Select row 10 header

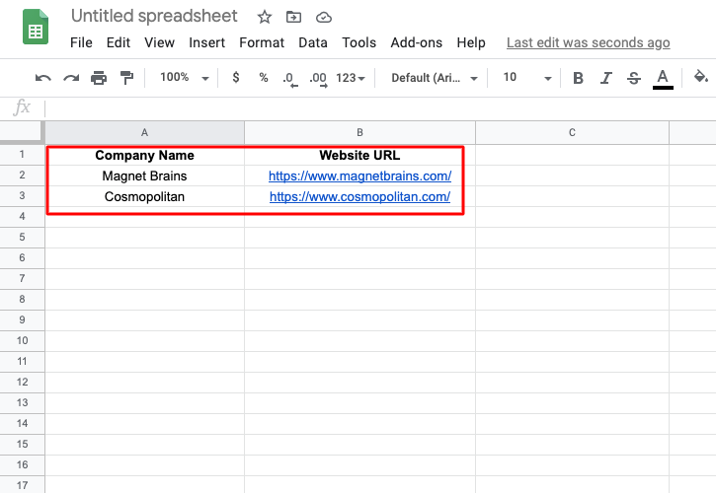click(x=22, y=341)
